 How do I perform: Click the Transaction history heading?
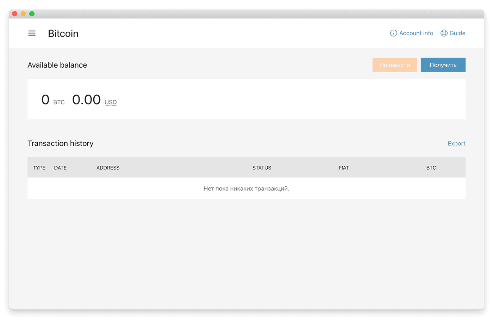pyautogui.click(x=61, y=143)
